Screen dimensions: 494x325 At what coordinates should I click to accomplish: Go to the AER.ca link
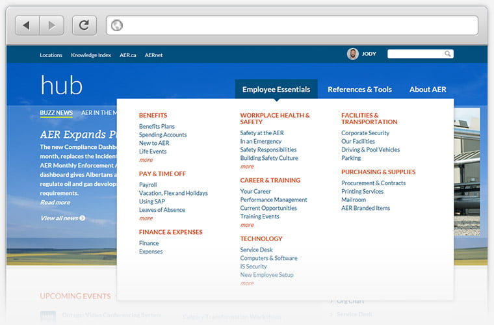pyautogui.click(x=128, y=55)
